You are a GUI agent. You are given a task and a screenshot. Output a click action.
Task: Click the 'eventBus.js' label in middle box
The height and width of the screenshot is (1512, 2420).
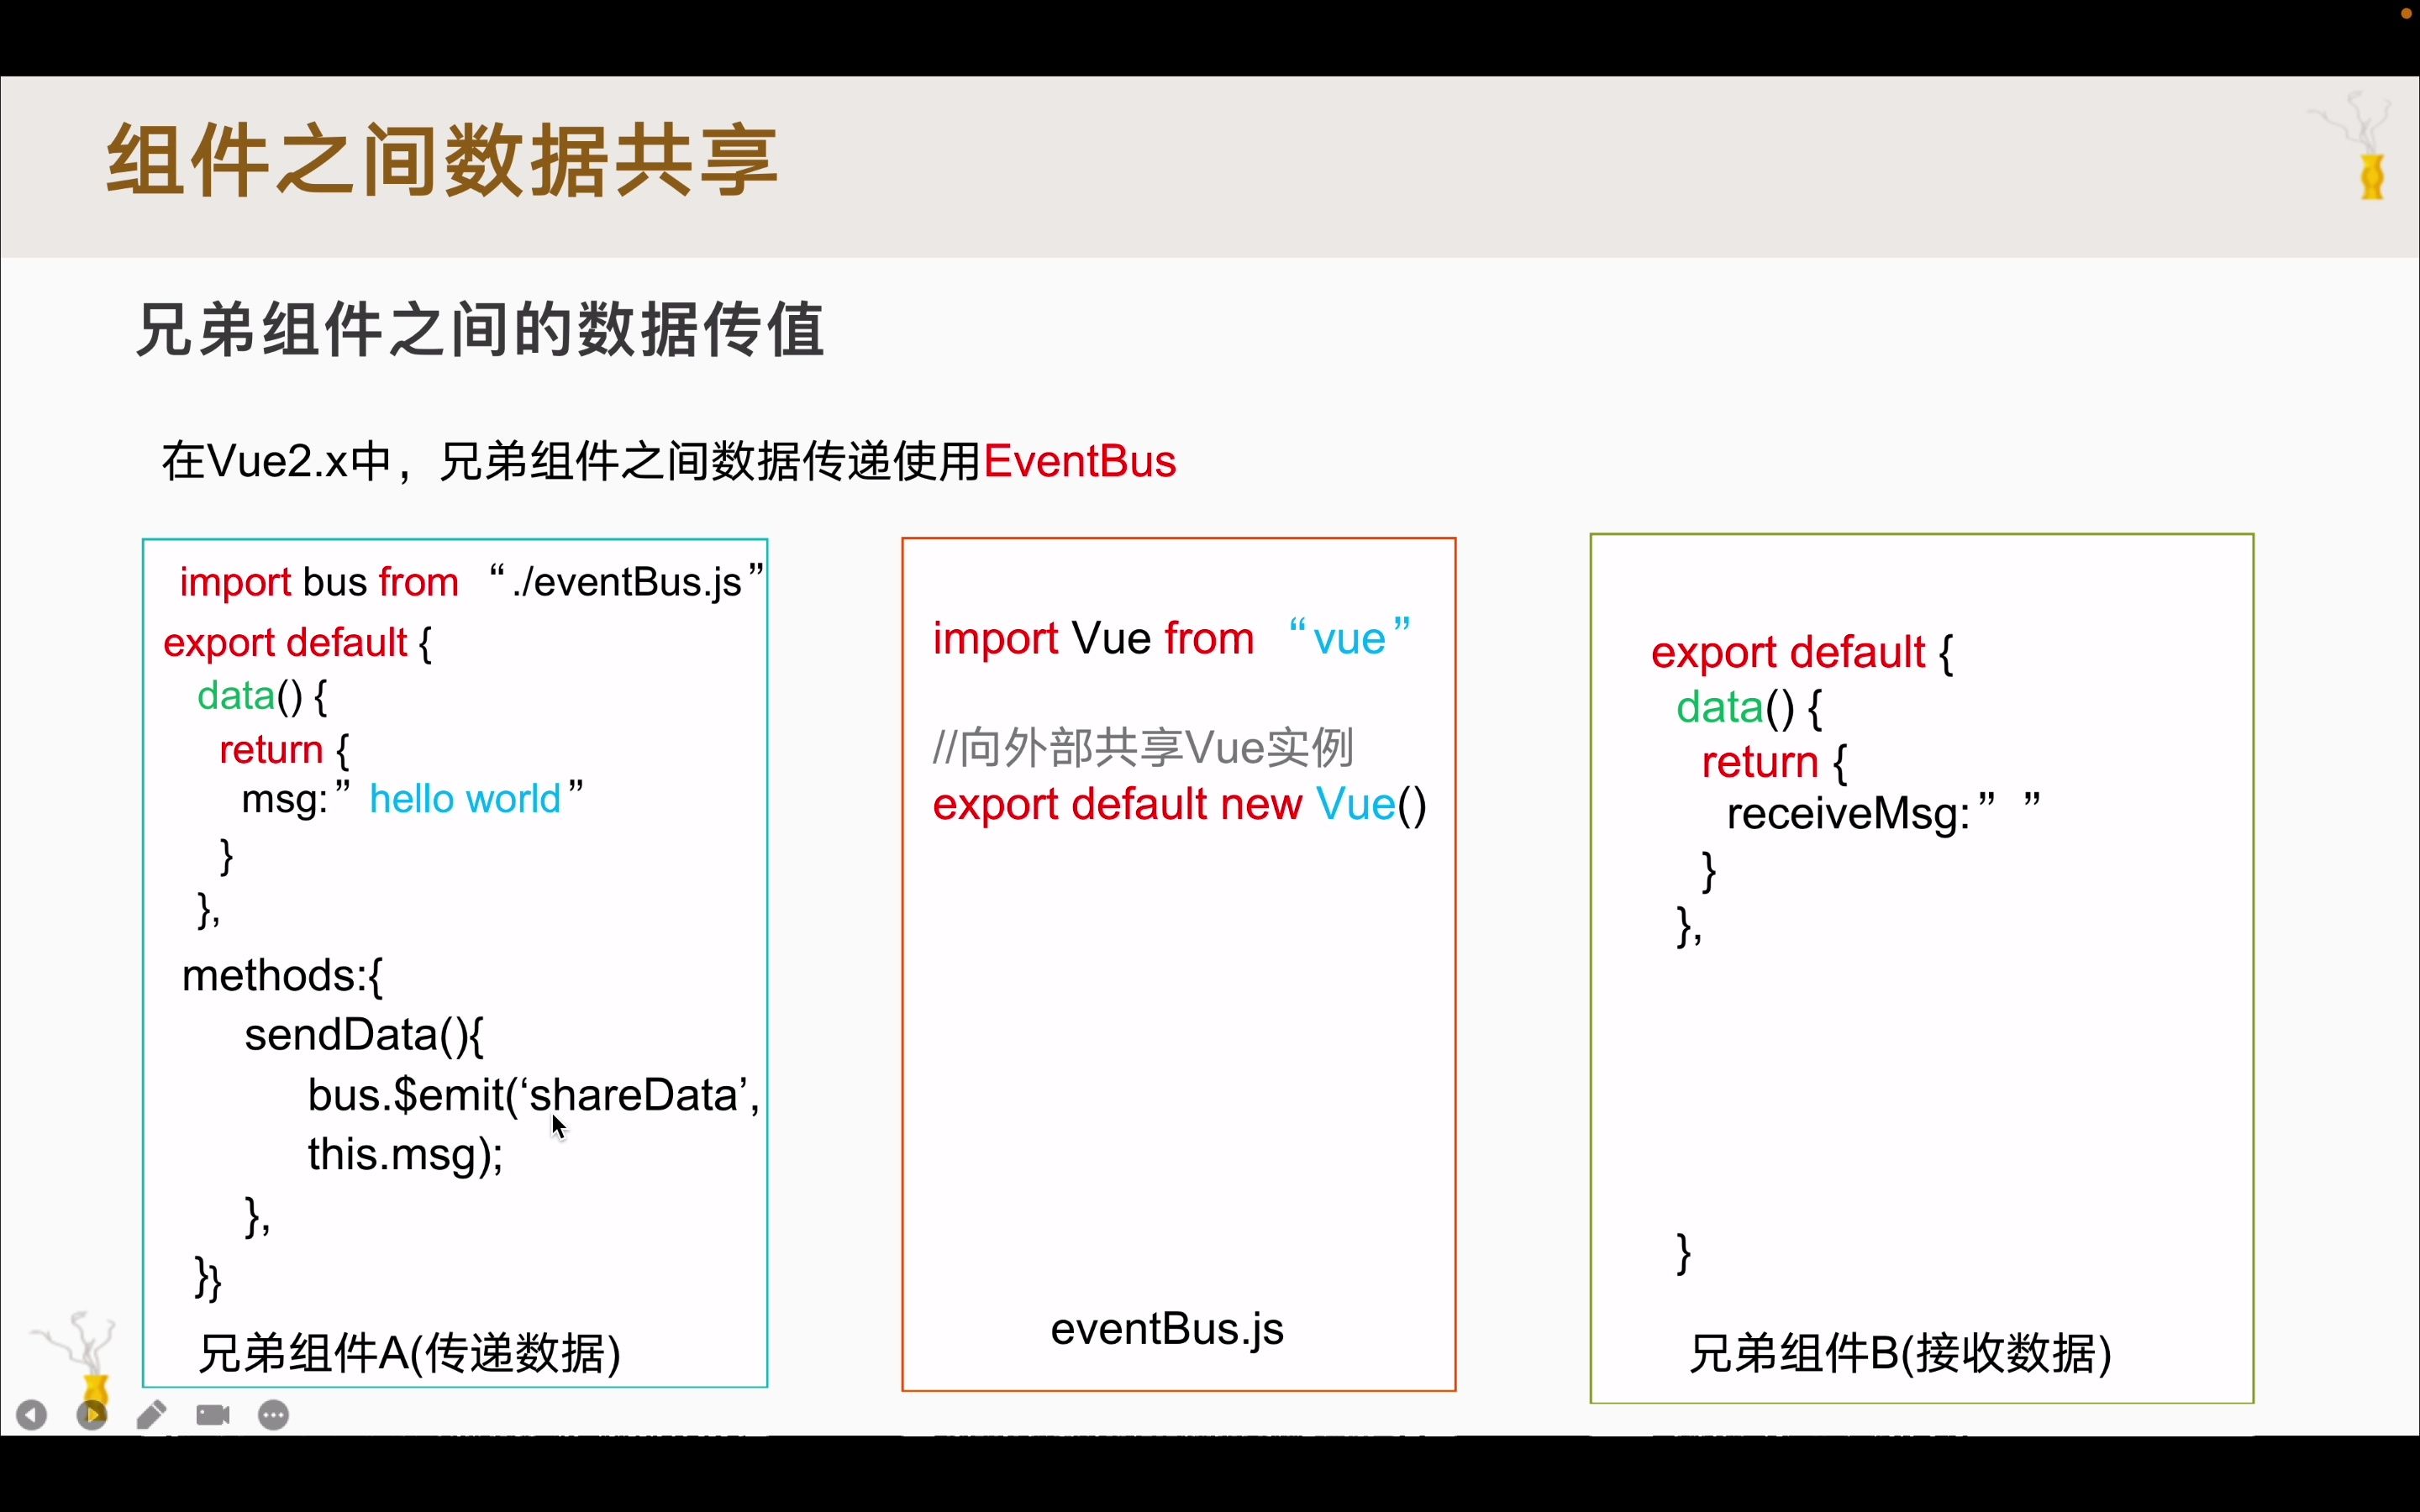(x=1166, y=1328)
